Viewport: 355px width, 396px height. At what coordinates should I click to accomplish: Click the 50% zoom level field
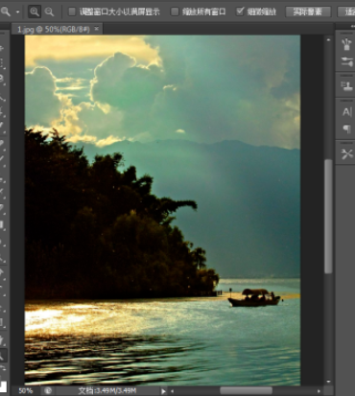26,390
